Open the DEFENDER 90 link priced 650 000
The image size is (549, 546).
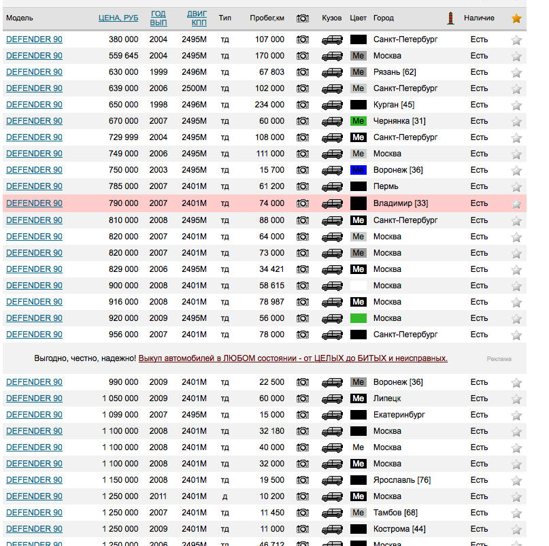click(x=34, y=105)
